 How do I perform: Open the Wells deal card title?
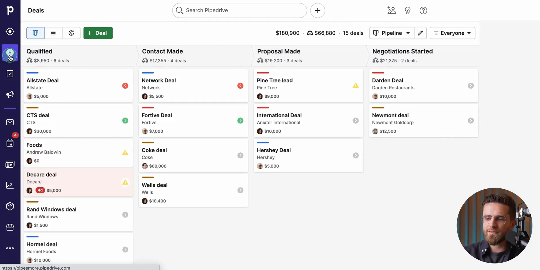point(154,185)
